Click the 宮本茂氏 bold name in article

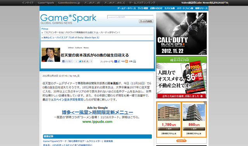[113, 83]
